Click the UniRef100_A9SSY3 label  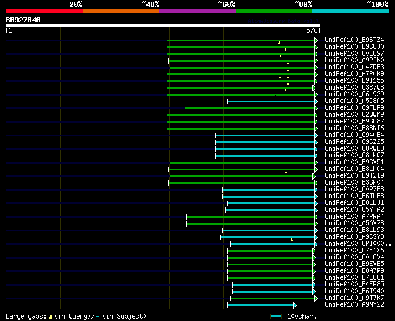pos(354,237)
